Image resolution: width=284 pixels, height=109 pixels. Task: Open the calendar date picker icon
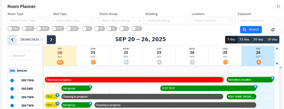click(42, 40)
